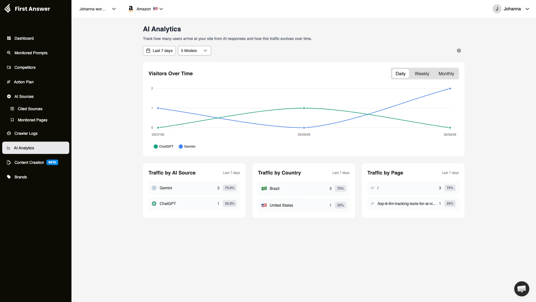Click the First Answer logo
Image resolution: width=536 pixels, height=302 pixels.
coord(27,9)
